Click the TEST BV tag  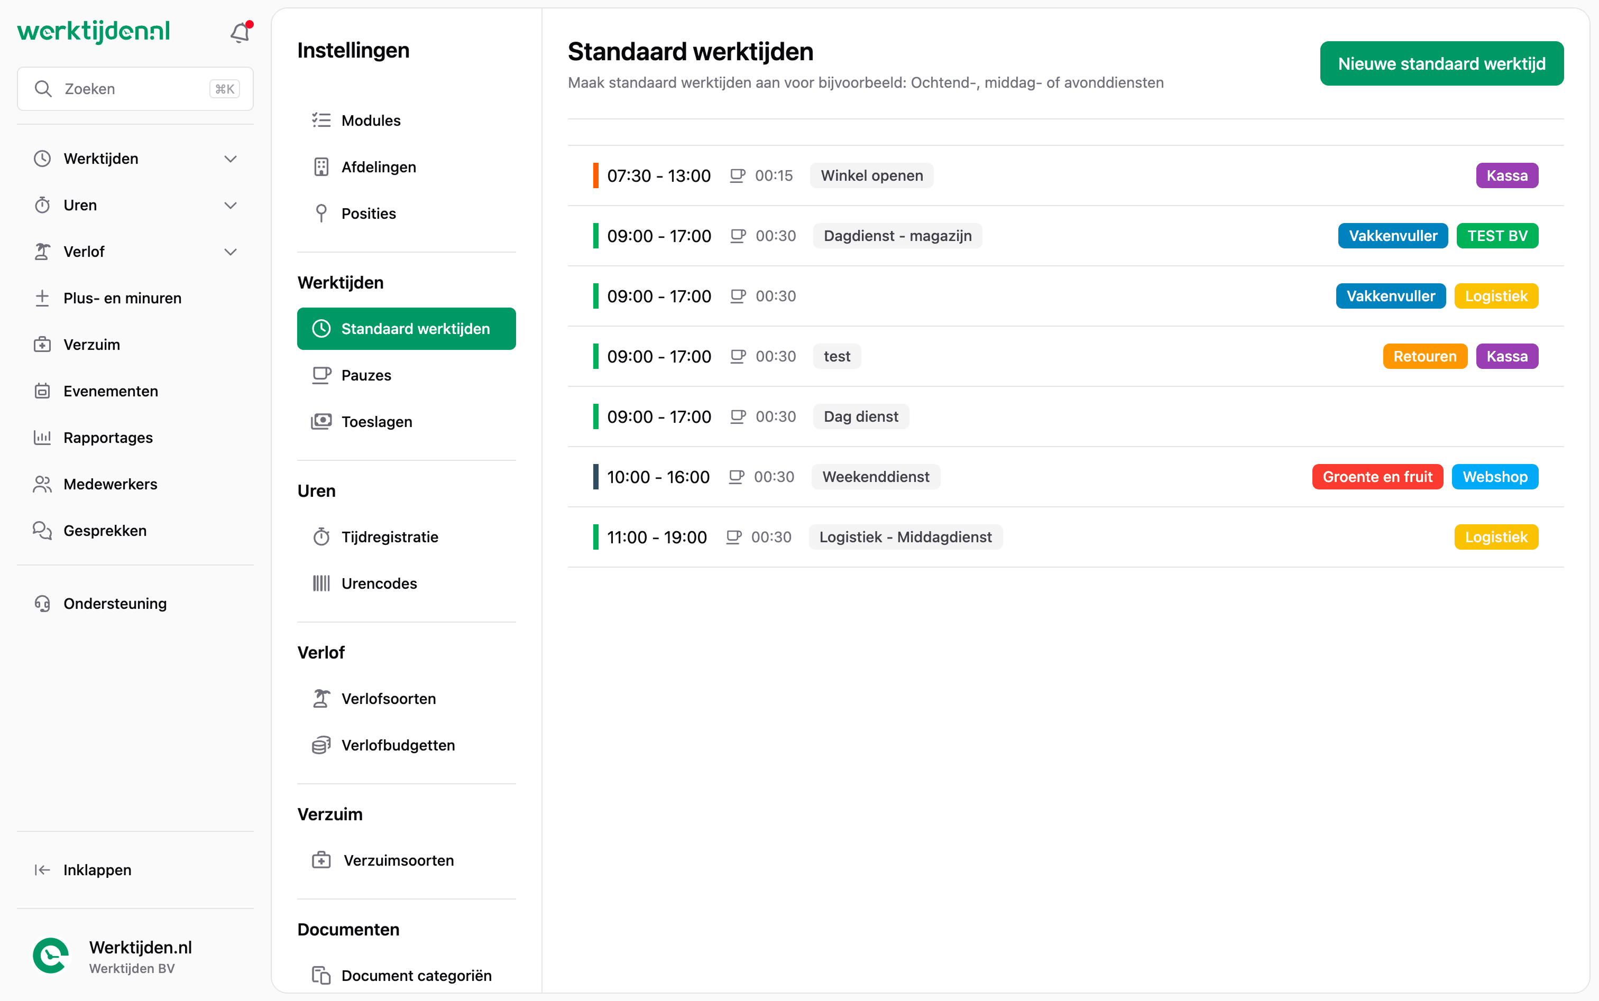point(1497,236)
